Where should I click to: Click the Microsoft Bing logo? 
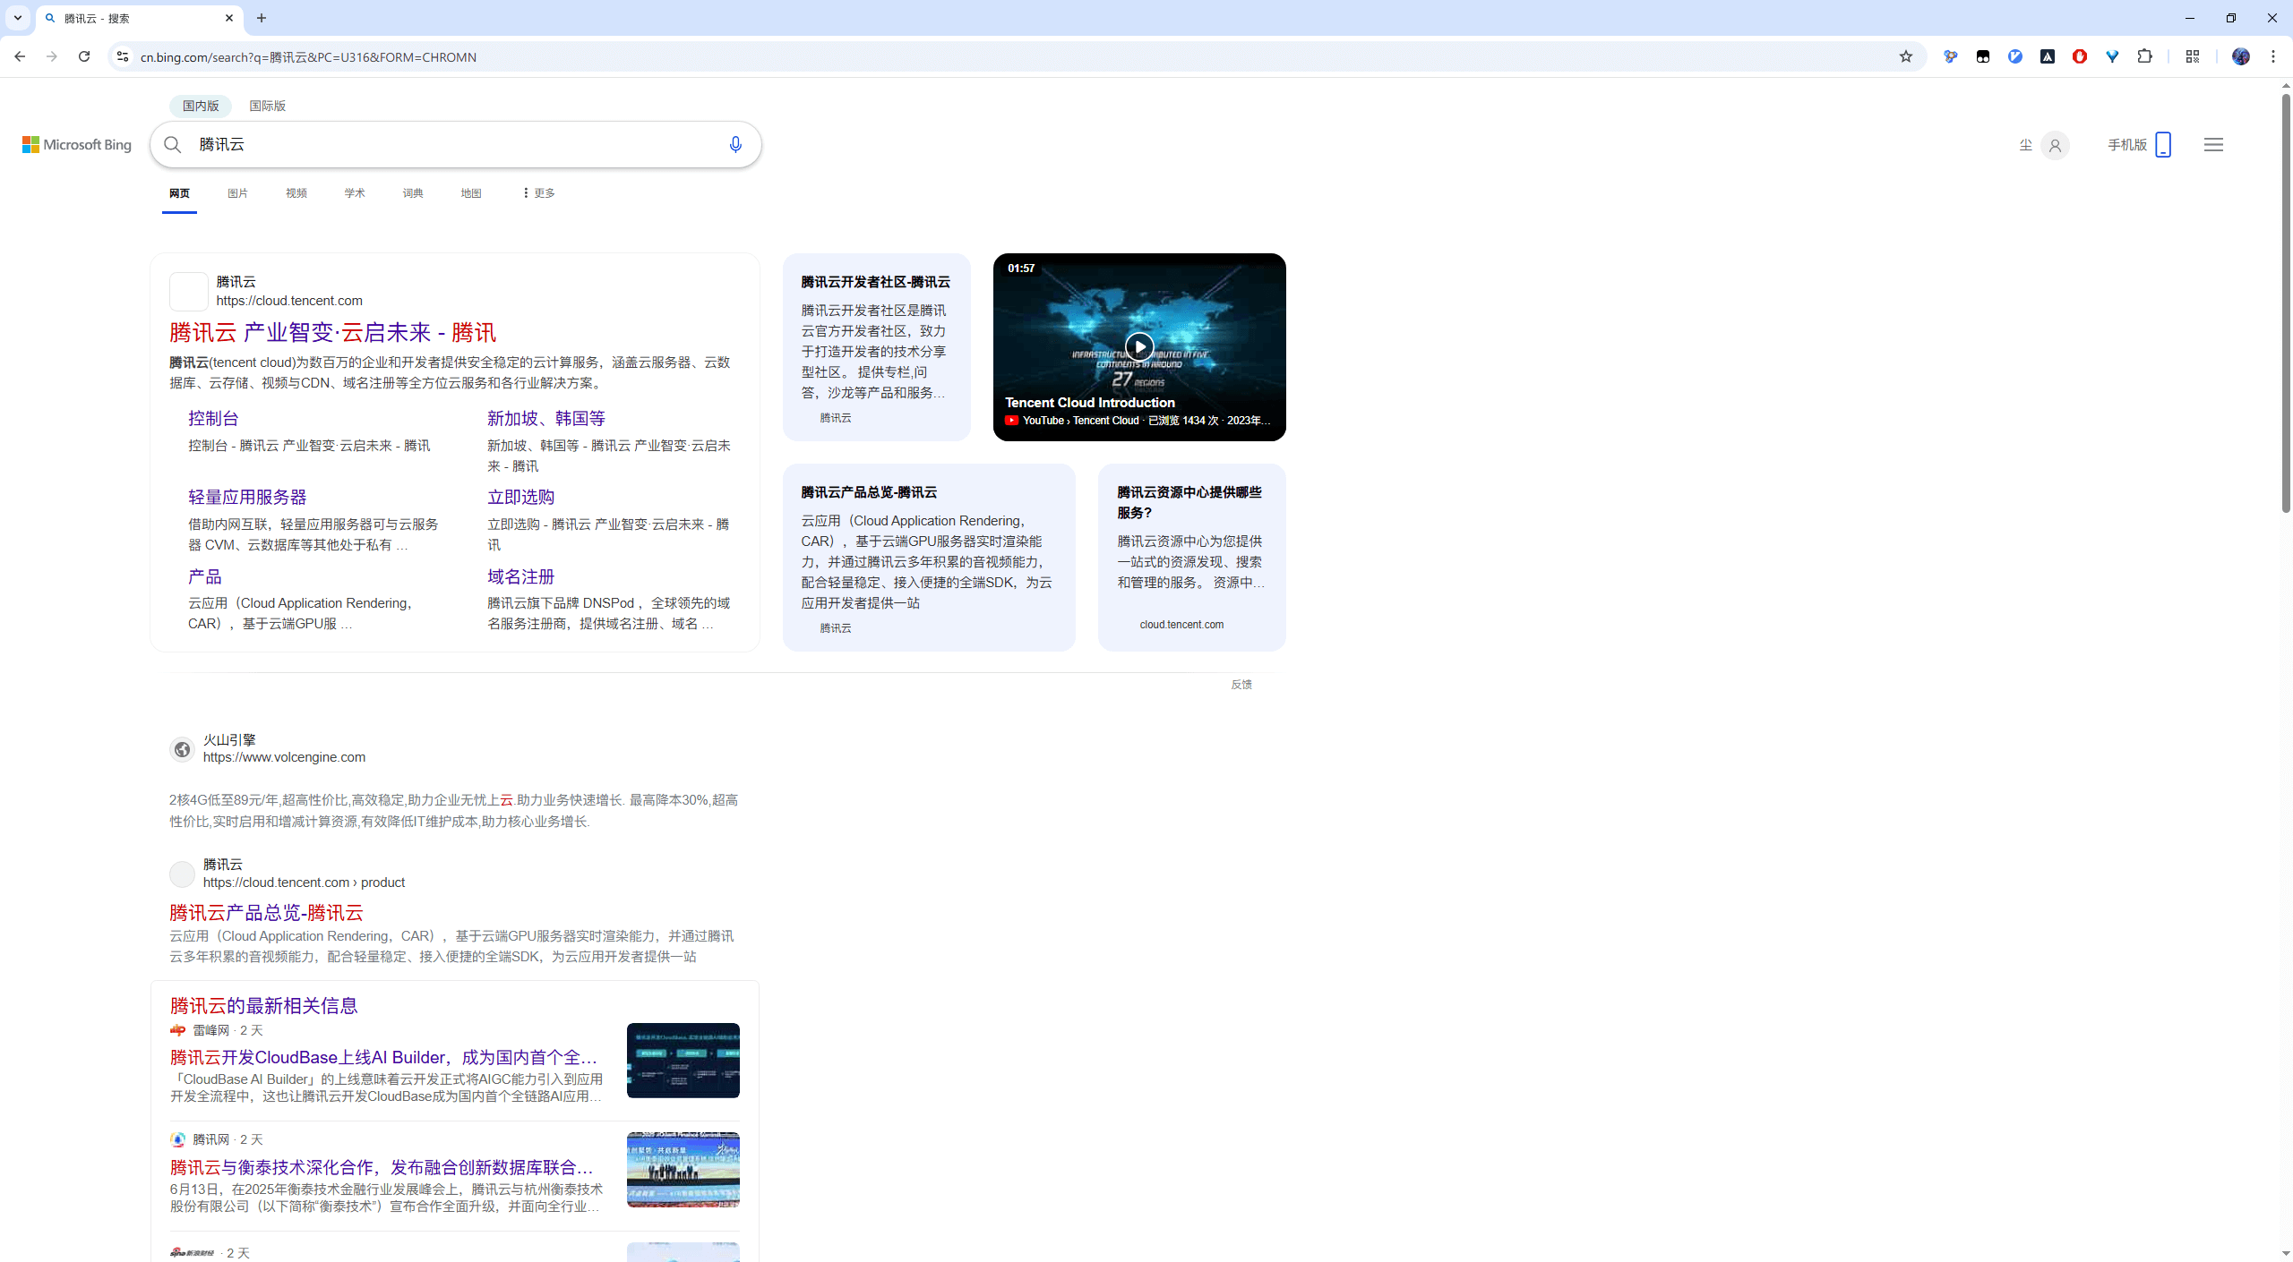(x=77, y=144)
